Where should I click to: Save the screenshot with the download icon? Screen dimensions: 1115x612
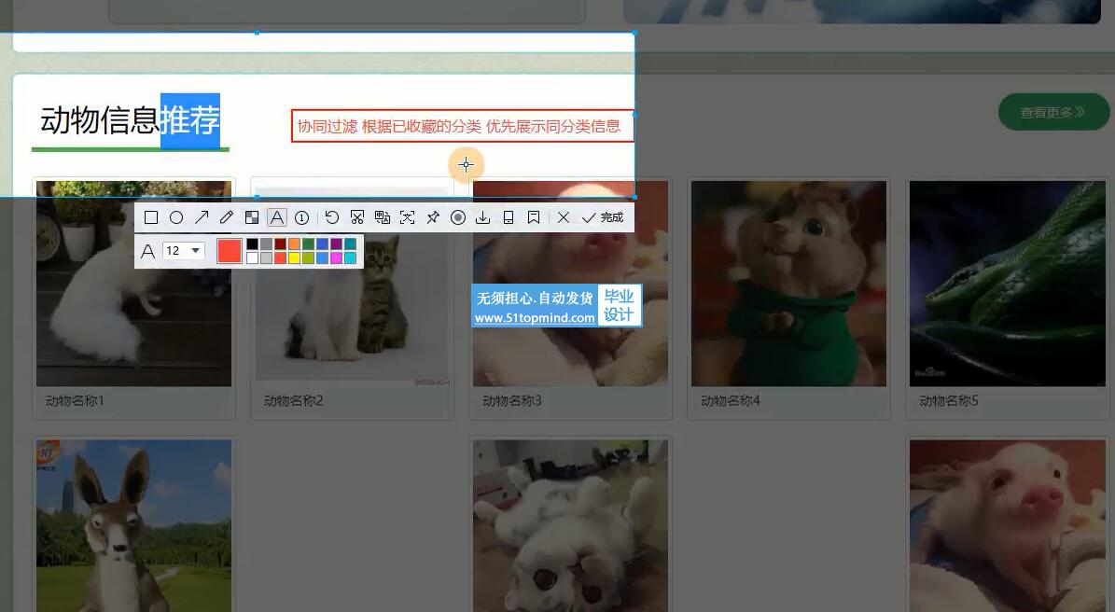click(482, 217)
